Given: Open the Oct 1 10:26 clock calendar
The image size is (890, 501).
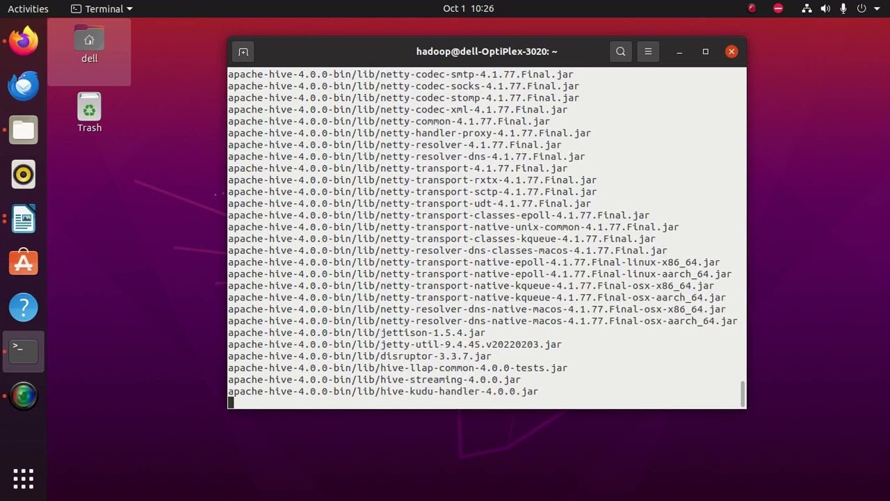Looking at the screenshot, I should [x=468, y=8].
